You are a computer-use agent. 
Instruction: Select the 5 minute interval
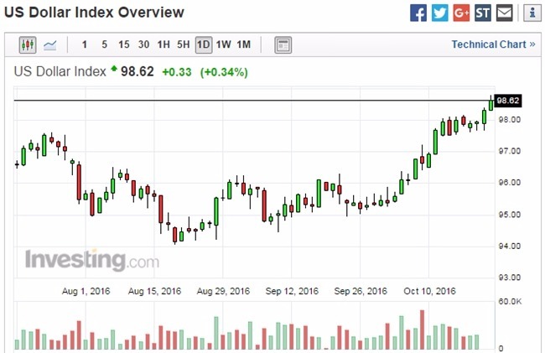coord(104,44)
